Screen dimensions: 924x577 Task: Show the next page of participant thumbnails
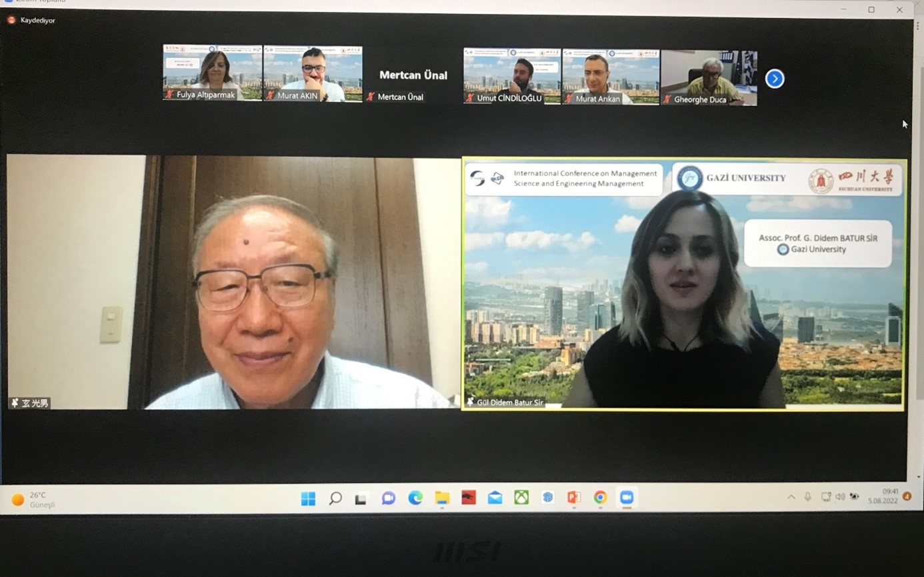[774, 79]
